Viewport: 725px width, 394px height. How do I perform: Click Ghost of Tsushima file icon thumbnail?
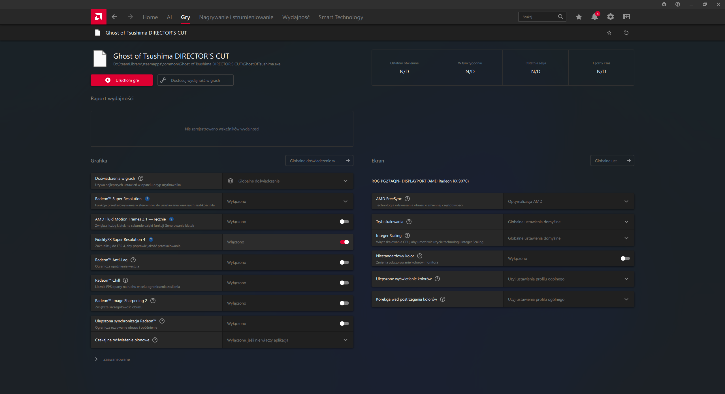pos(100,59)
